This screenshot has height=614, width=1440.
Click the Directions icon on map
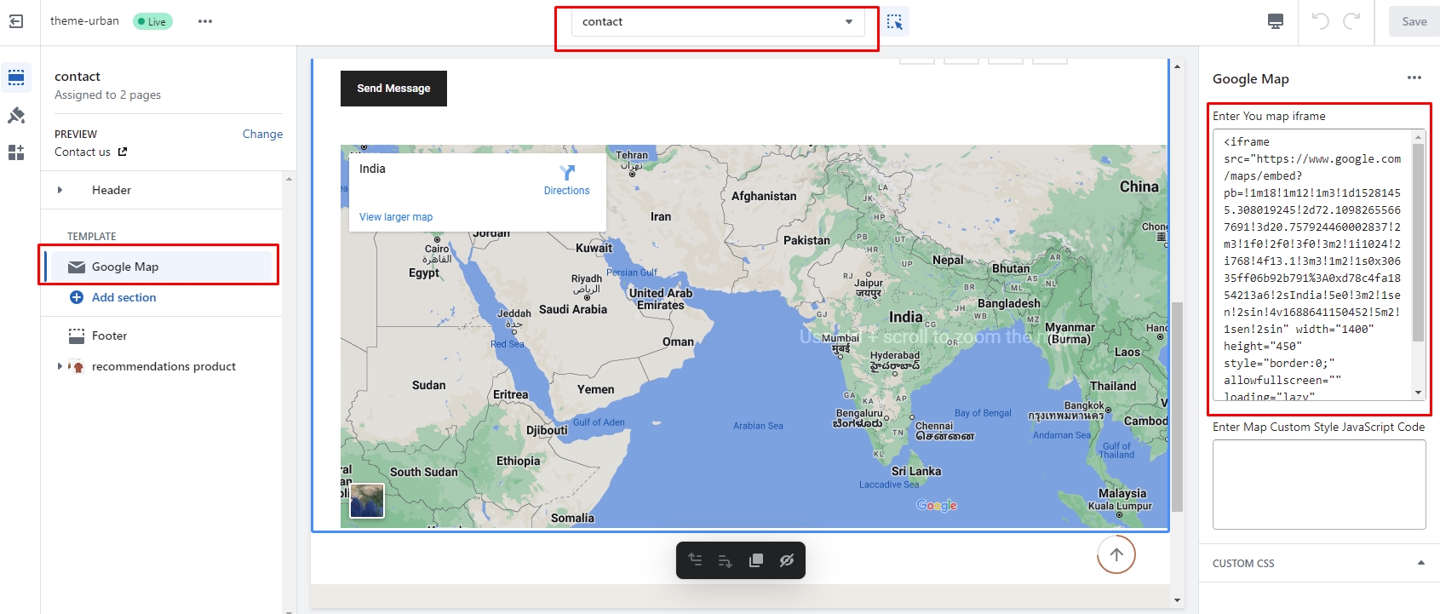(x=567, y=172)
